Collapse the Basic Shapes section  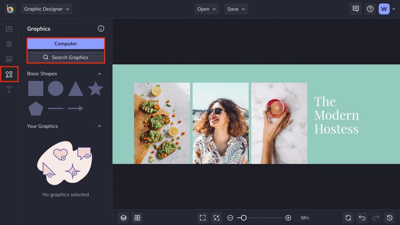coord(100,74)
